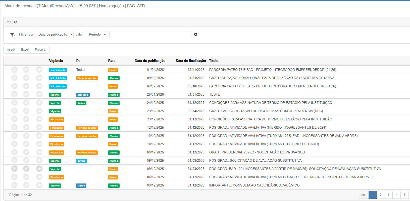Click the arrow icon on the first row
This screenshot has height=201, width=410.
(14, 70)
